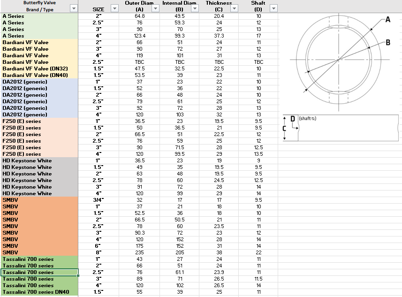
Task: Click the Shaft (D) header cell
Action: click(258, 6)
